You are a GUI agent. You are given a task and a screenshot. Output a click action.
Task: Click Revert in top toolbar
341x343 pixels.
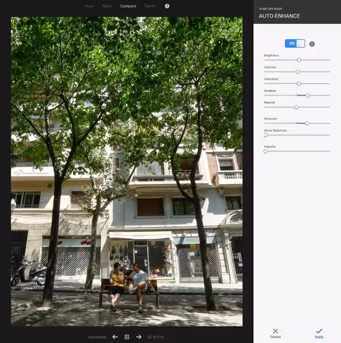[150, 6]
